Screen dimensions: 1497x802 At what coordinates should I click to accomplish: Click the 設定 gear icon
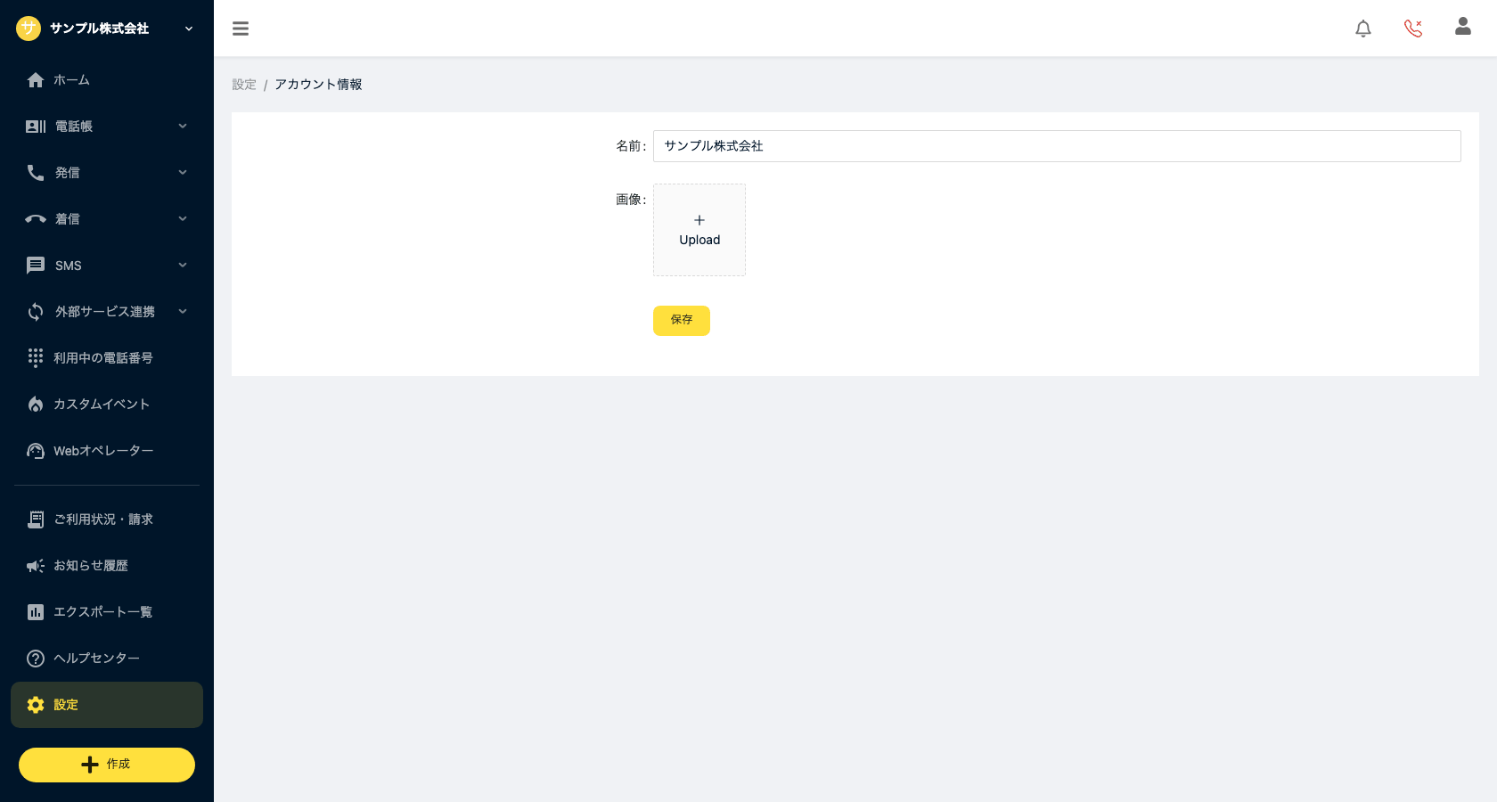coord(36,705)
